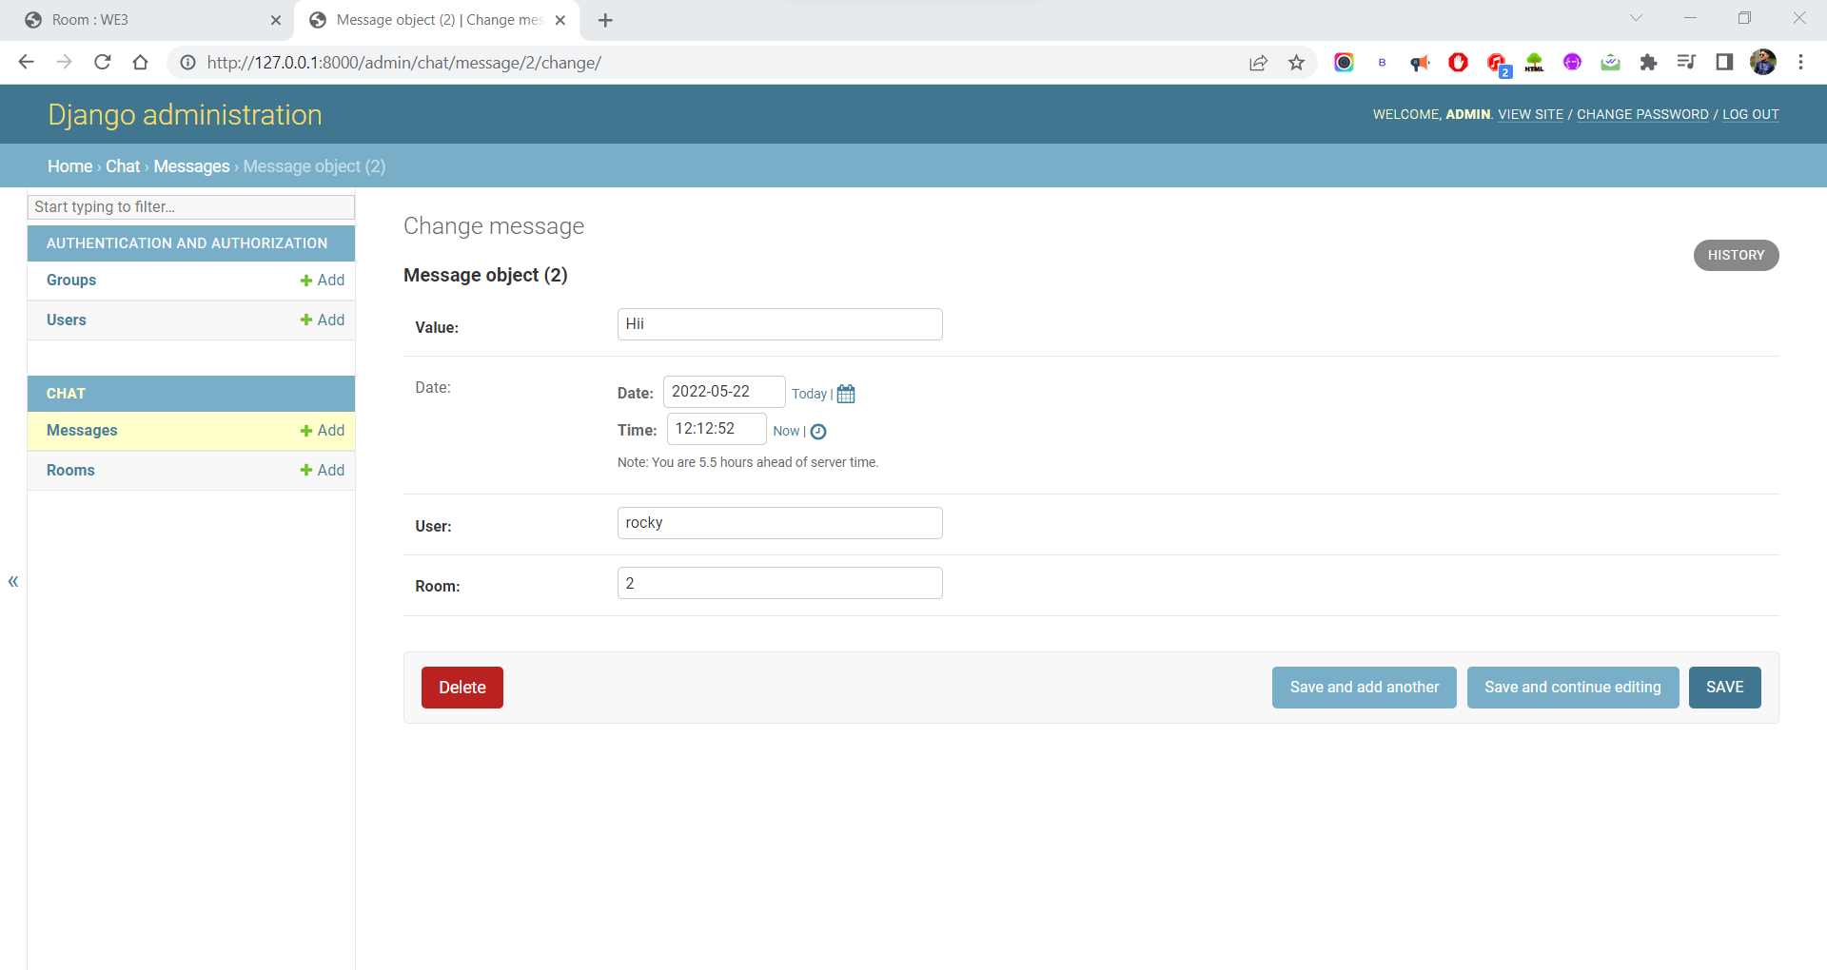Screen dimensions: 1827x970
Task: Add a new Room
Action: pos(323,471)
